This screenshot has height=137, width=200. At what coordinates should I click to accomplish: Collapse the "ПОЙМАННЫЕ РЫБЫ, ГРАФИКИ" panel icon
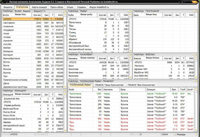[x=194, y=81]
